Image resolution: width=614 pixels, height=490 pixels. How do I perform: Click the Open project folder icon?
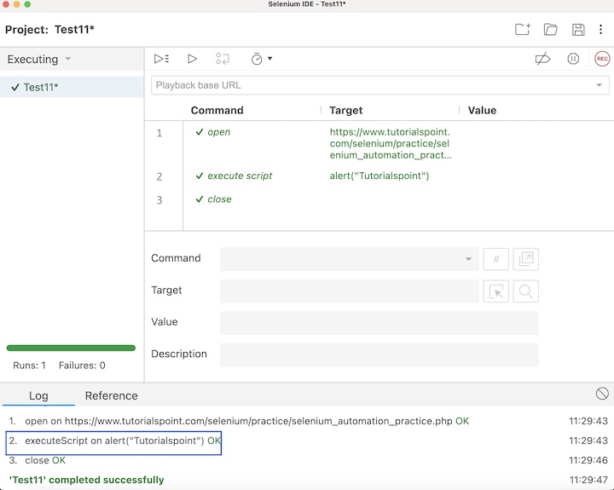[551, 30]
